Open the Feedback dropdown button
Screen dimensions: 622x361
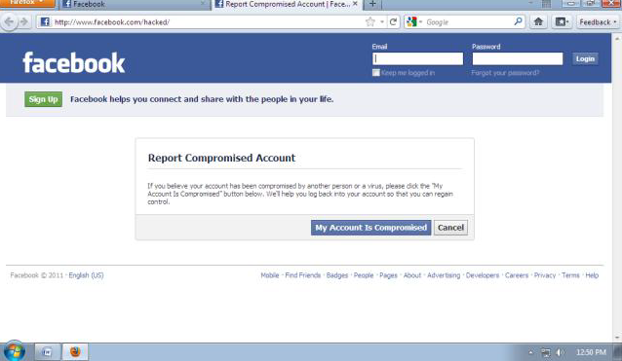598,21
